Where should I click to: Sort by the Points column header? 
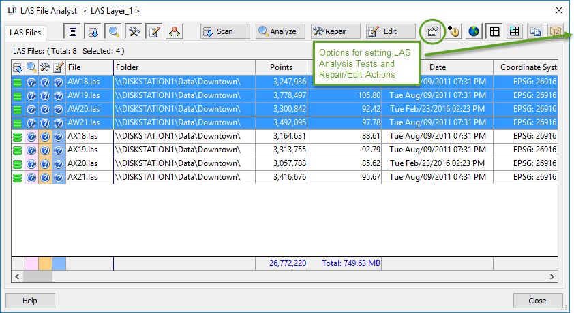pos(281,67)
